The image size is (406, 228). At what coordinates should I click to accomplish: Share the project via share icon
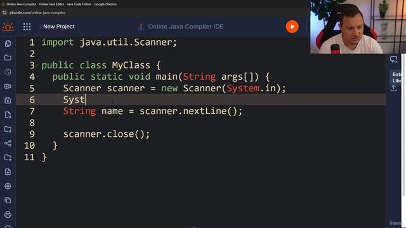tap(8, 143)
